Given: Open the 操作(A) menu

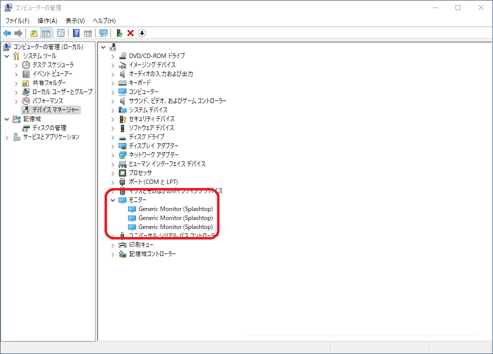Looking at the screenshot, I should click(47, 20).
